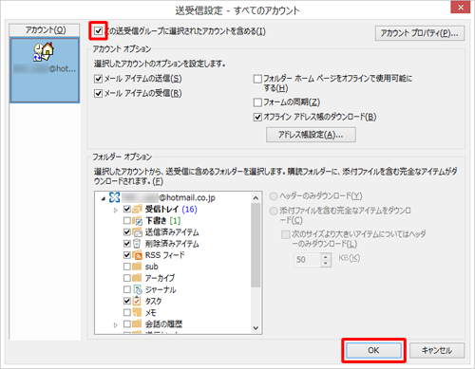Click folder list scrollbar down arrow
Screen dimensions: 475x369
[256, 328]
